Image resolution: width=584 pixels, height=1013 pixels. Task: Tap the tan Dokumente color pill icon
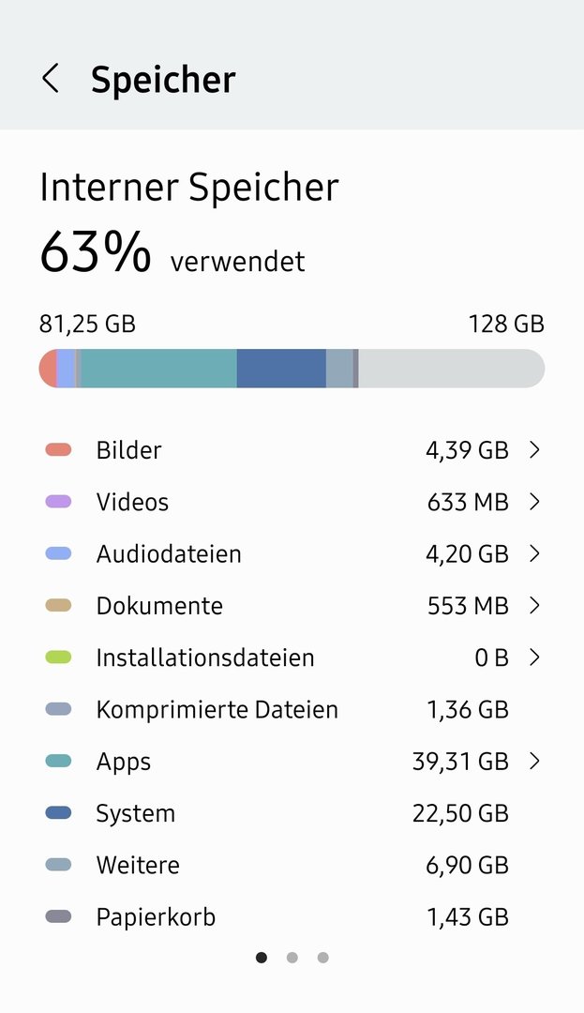pyautogui.click(x=58, y=605)
